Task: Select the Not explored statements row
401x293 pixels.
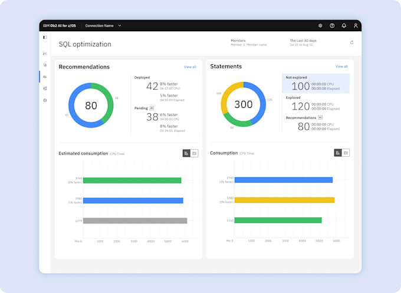Action: point(316,83)
